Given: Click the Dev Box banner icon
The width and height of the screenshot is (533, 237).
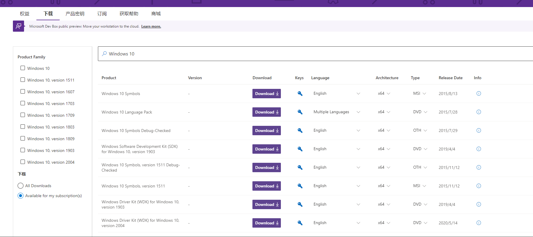Looking at the screenshot, I should 18,26.
